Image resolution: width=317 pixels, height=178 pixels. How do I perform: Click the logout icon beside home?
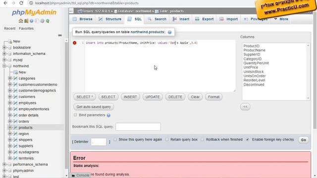pos(26,21)
